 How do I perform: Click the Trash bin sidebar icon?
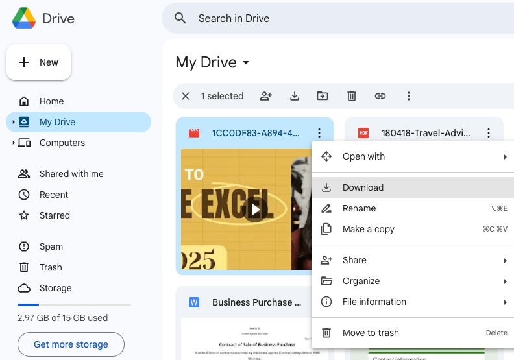24,267
